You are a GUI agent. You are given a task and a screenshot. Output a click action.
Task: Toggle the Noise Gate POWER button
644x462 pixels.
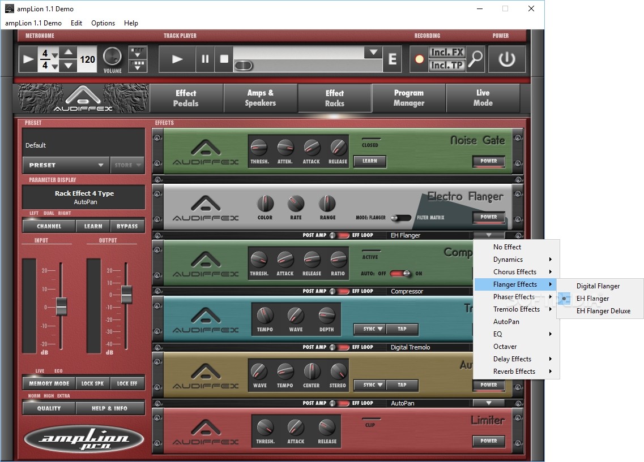(x=488, y=161)
